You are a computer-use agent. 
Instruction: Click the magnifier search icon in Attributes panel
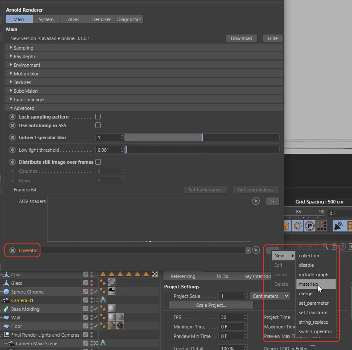coord(326,247)
